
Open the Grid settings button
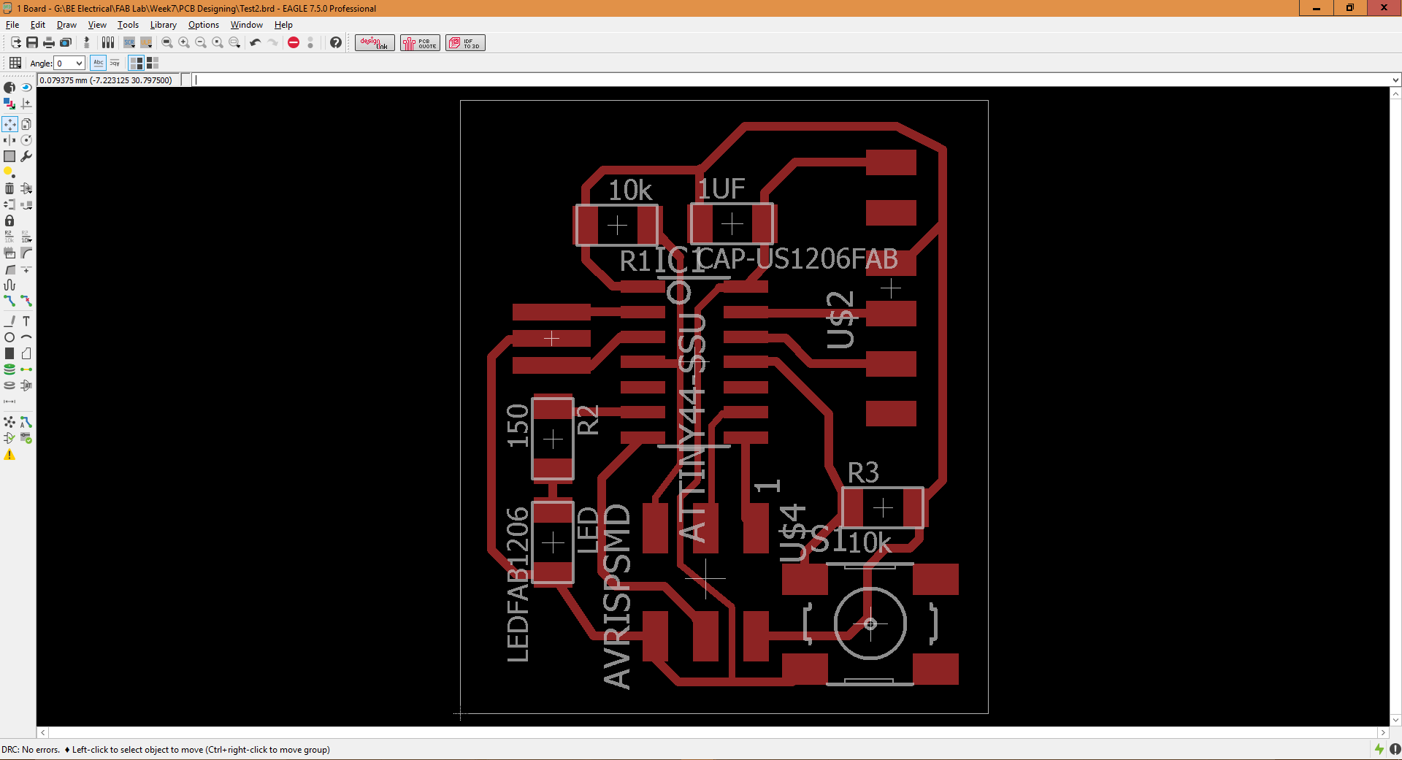coord(15,64)
